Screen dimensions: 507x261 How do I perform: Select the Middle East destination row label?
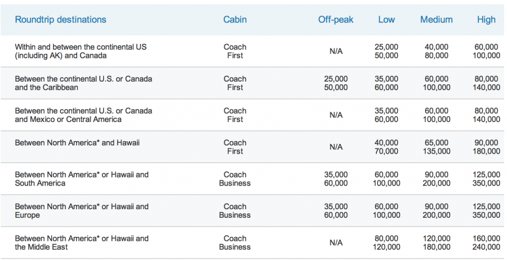82,243
